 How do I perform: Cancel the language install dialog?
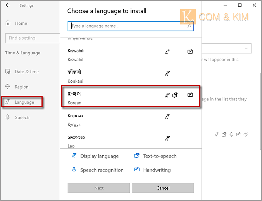pyautogui.click(x=163, y=188)
